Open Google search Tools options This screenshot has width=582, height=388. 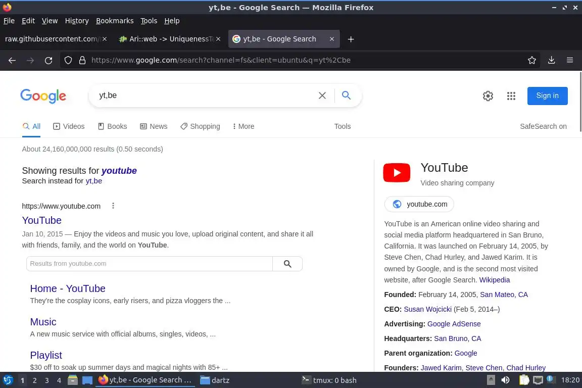(x=342, y=126)
